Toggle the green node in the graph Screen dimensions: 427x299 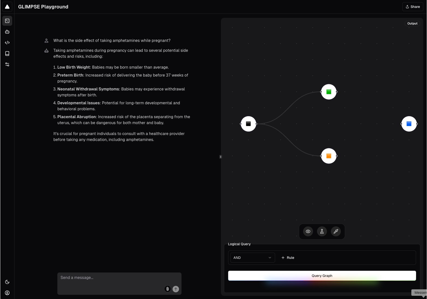coord(329,92)
